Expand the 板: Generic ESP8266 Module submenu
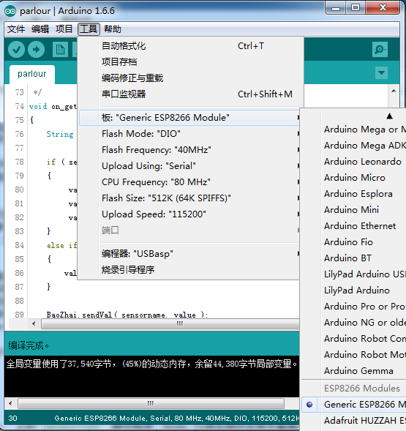Image resolution: width=406 pixels, height=431 pixels. (189, 118)
